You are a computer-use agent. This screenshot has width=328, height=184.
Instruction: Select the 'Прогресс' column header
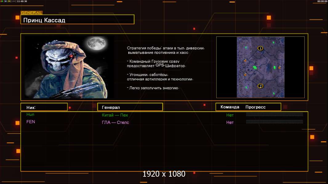[255, 107]
